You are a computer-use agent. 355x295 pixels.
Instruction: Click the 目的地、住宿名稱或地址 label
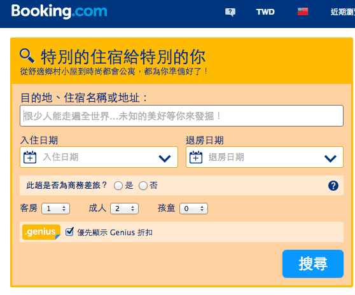pyautogui.click(x=84, y=98)
